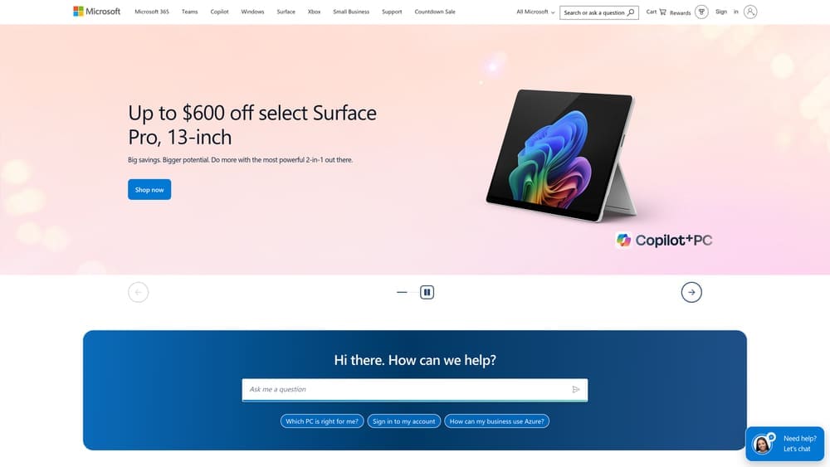
Task: Select the carousel slide indicator dash
Action: [402, 292]
